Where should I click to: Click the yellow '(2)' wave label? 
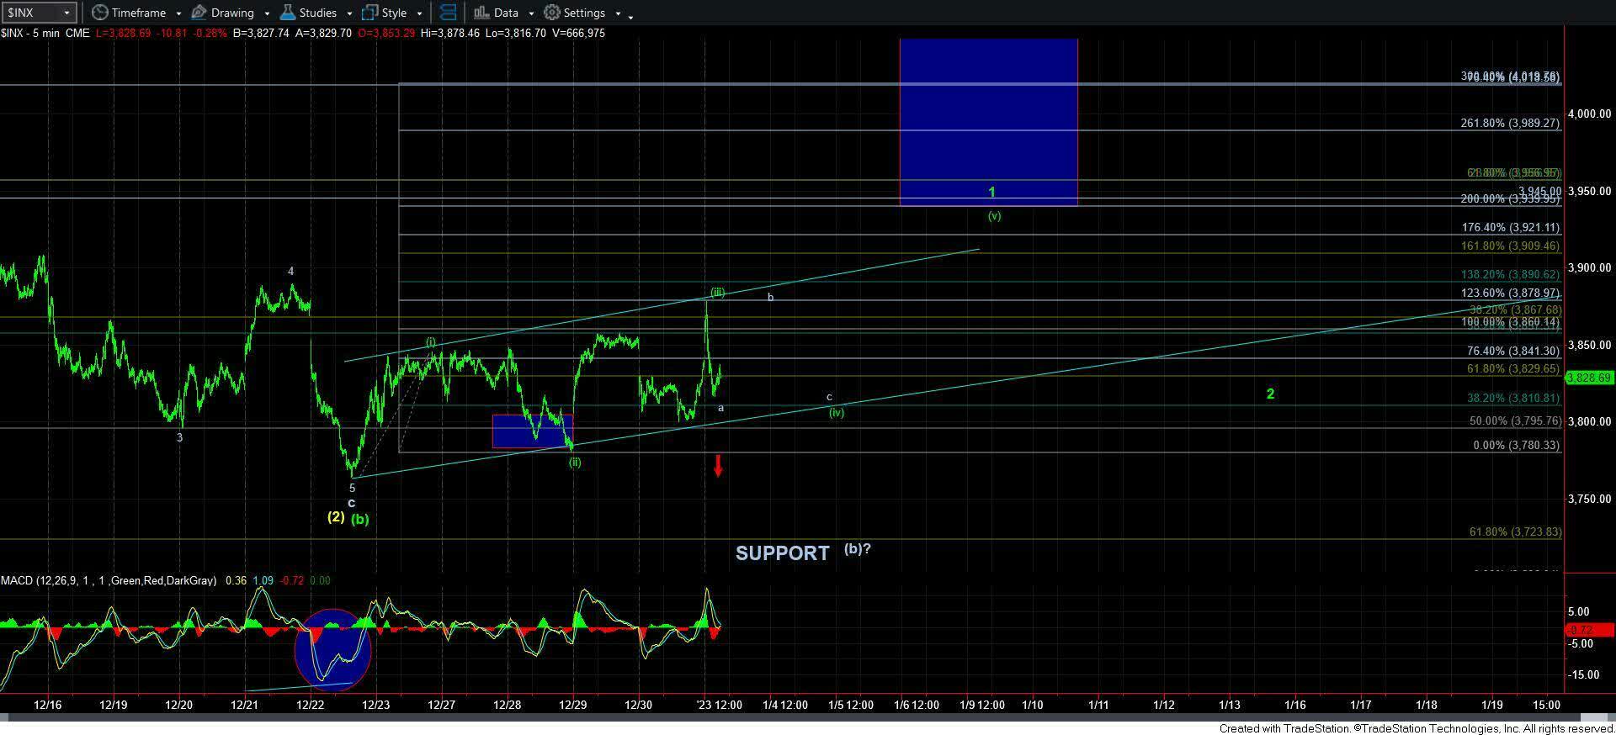pos(336,516)
